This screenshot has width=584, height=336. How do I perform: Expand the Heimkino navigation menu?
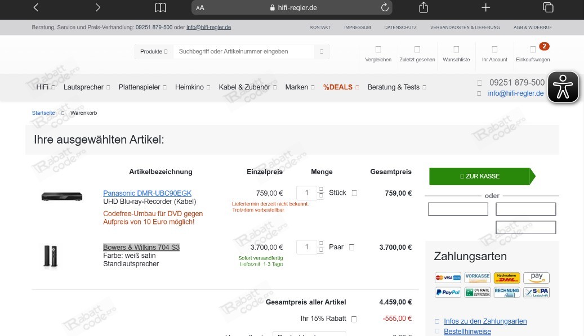(x=193, y=87)
